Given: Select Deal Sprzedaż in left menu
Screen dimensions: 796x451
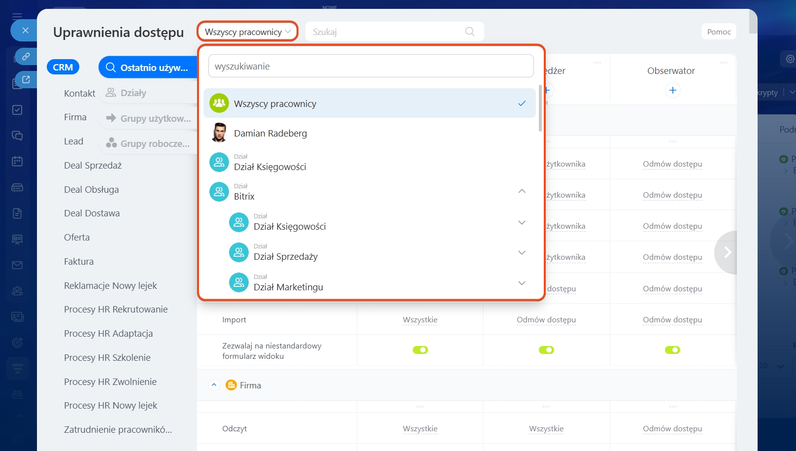Looking at the screenshot, I should click(x=93, y=166).
